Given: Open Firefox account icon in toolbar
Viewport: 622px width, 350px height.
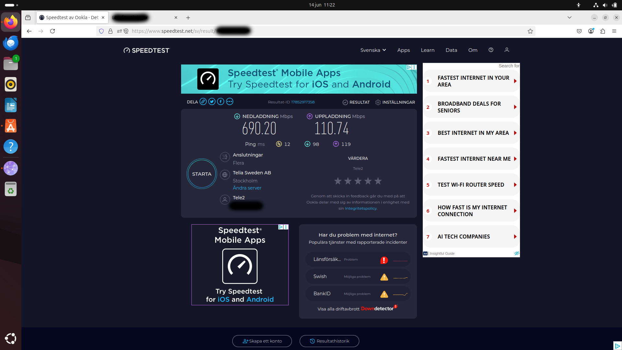Looking at the screenshot, I should coord(591,31).
